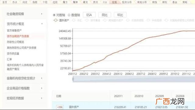Screen dimensions: 195x110
Task: Click the 240463.45 y-axis label
Action: tap(65, 31)
